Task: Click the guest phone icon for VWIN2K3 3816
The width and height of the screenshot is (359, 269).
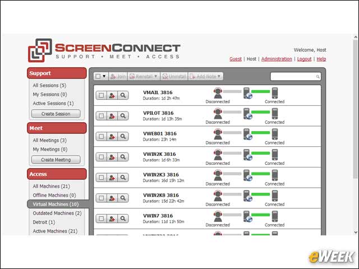Action: click(x=275, y=175)
